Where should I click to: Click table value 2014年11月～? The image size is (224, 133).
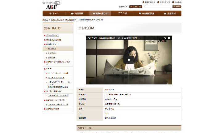111,99
